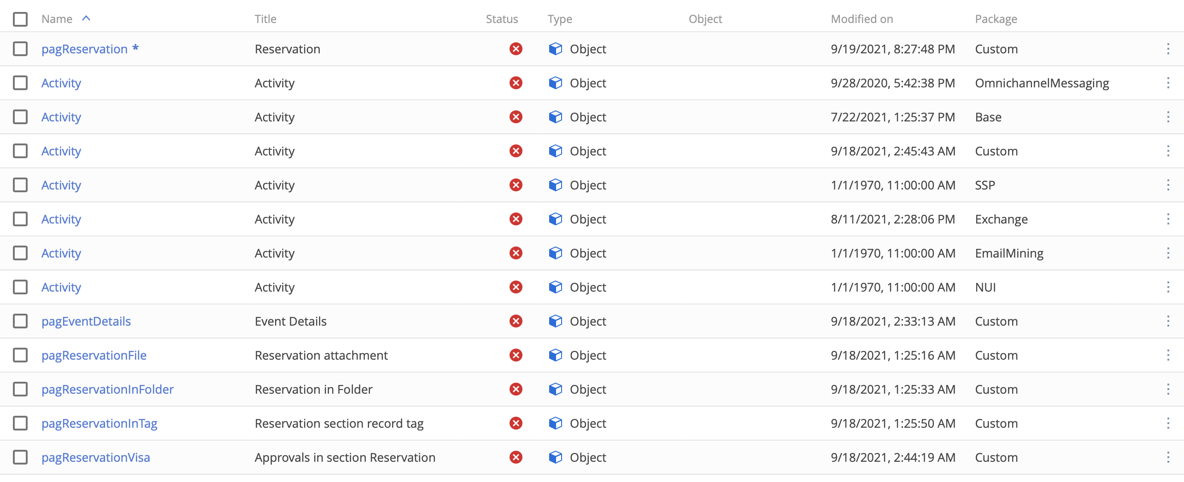Open the three-dot actions menu for the EmailMining Activity
The width and height of the screenshot is (1184, 482).
pyautogui.click(x=1168, y=253)
